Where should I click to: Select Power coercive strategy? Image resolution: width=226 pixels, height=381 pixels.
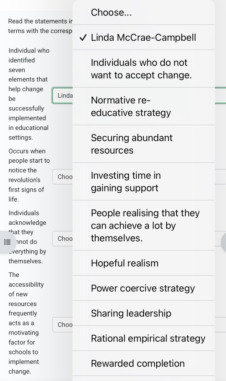[143, 288]
